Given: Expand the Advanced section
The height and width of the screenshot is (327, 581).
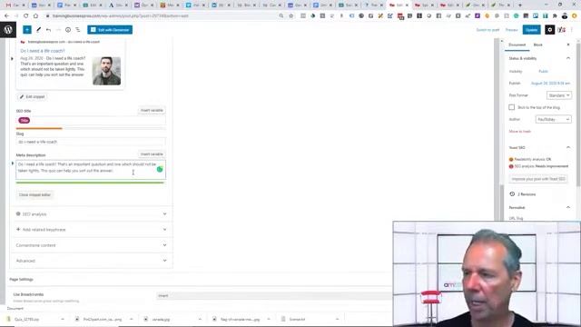Looking at the screenshot, I should tap(91, 261).
